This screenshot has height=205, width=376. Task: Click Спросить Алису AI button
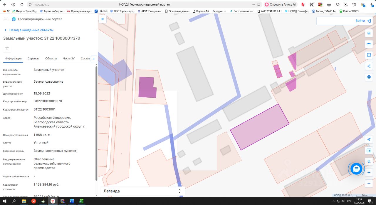(281, 5)
